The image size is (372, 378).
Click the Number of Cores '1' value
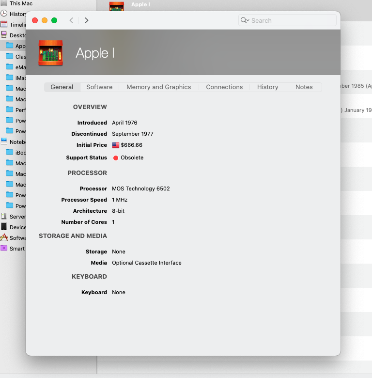pyautogui.click(x=113, y=222)
